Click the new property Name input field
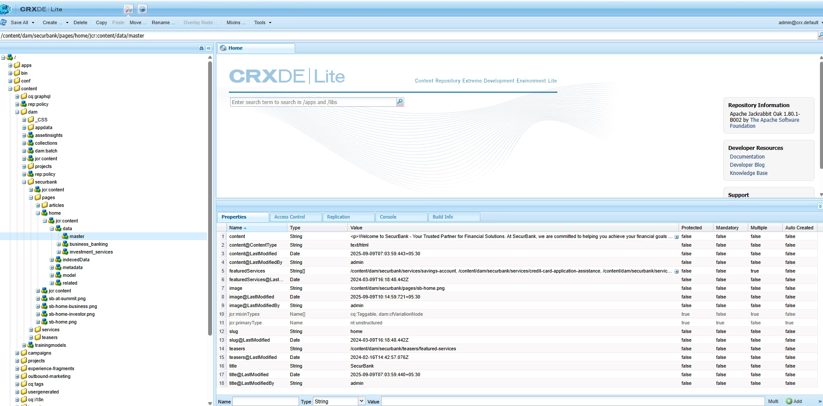 [x=265, y=401]
